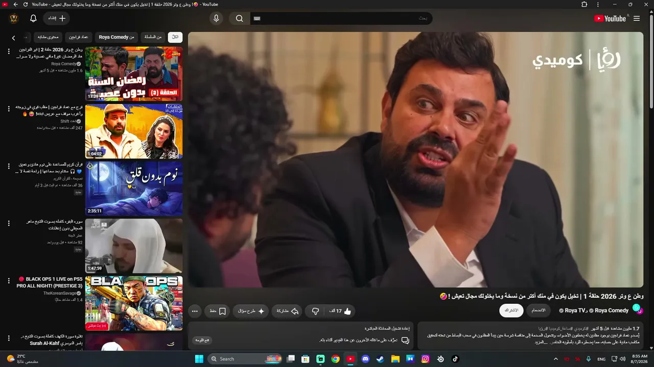The height and width of the screenshot is (367, 654).
Task: Show hidden system tray icons chevron
Action: pos(556,359)
